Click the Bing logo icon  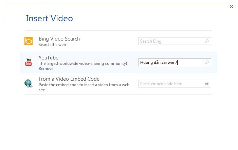29,41
